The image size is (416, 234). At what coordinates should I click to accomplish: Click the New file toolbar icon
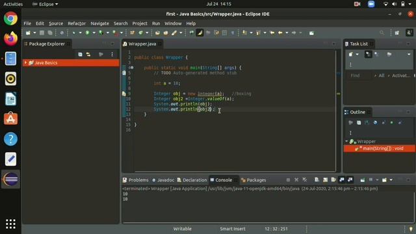(28, 33)
